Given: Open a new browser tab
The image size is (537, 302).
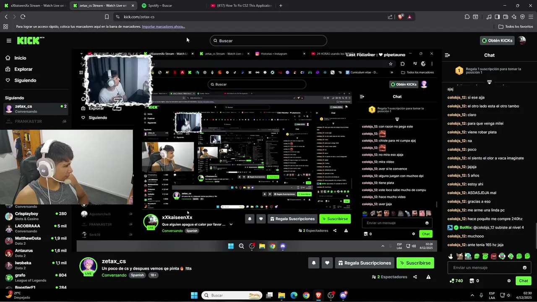Looking at the screenshot, I should pos(281,5).
